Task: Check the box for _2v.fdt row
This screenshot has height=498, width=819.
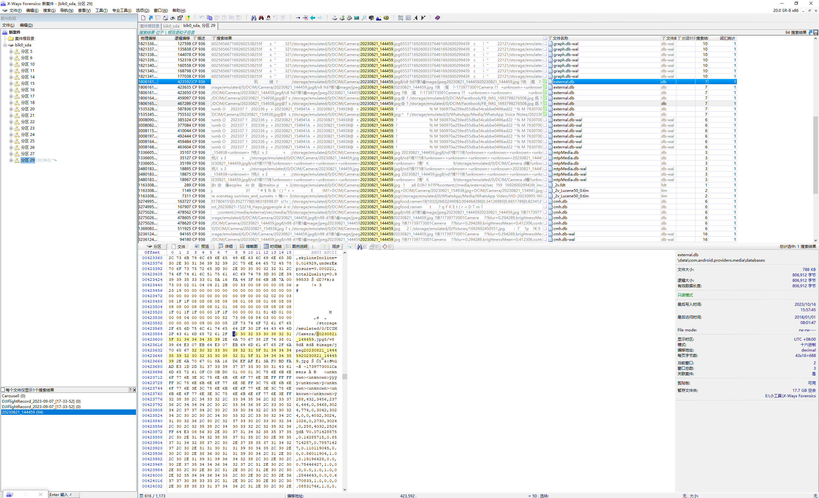Action: pyautogui.click(x=545, y=185)
